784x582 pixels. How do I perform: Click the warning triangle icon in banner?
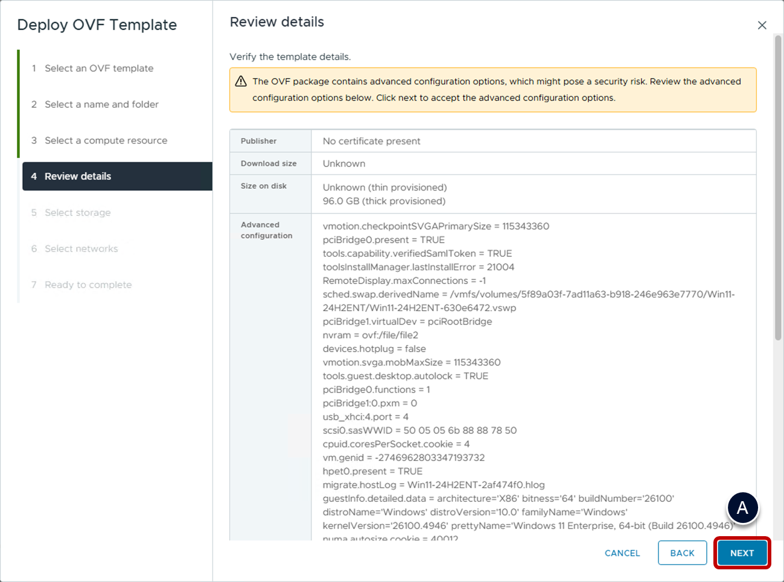tap(241, 81)
